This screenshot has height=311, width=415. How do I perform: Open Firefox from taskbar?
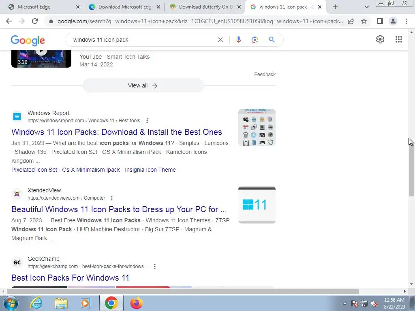click(136, 303)
